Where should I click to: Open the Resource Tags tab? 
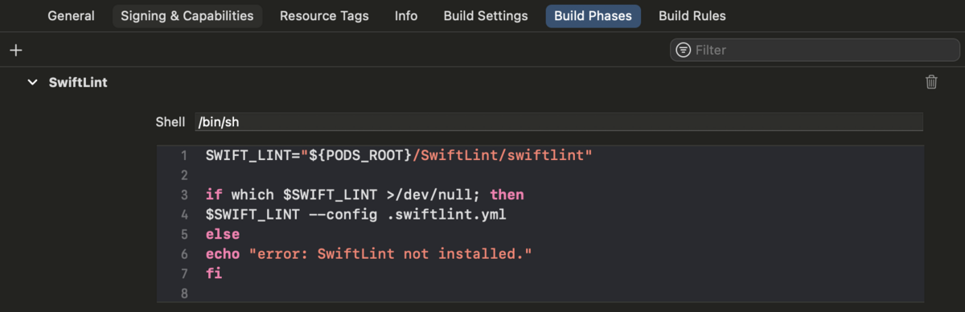(x=324, y=15)
